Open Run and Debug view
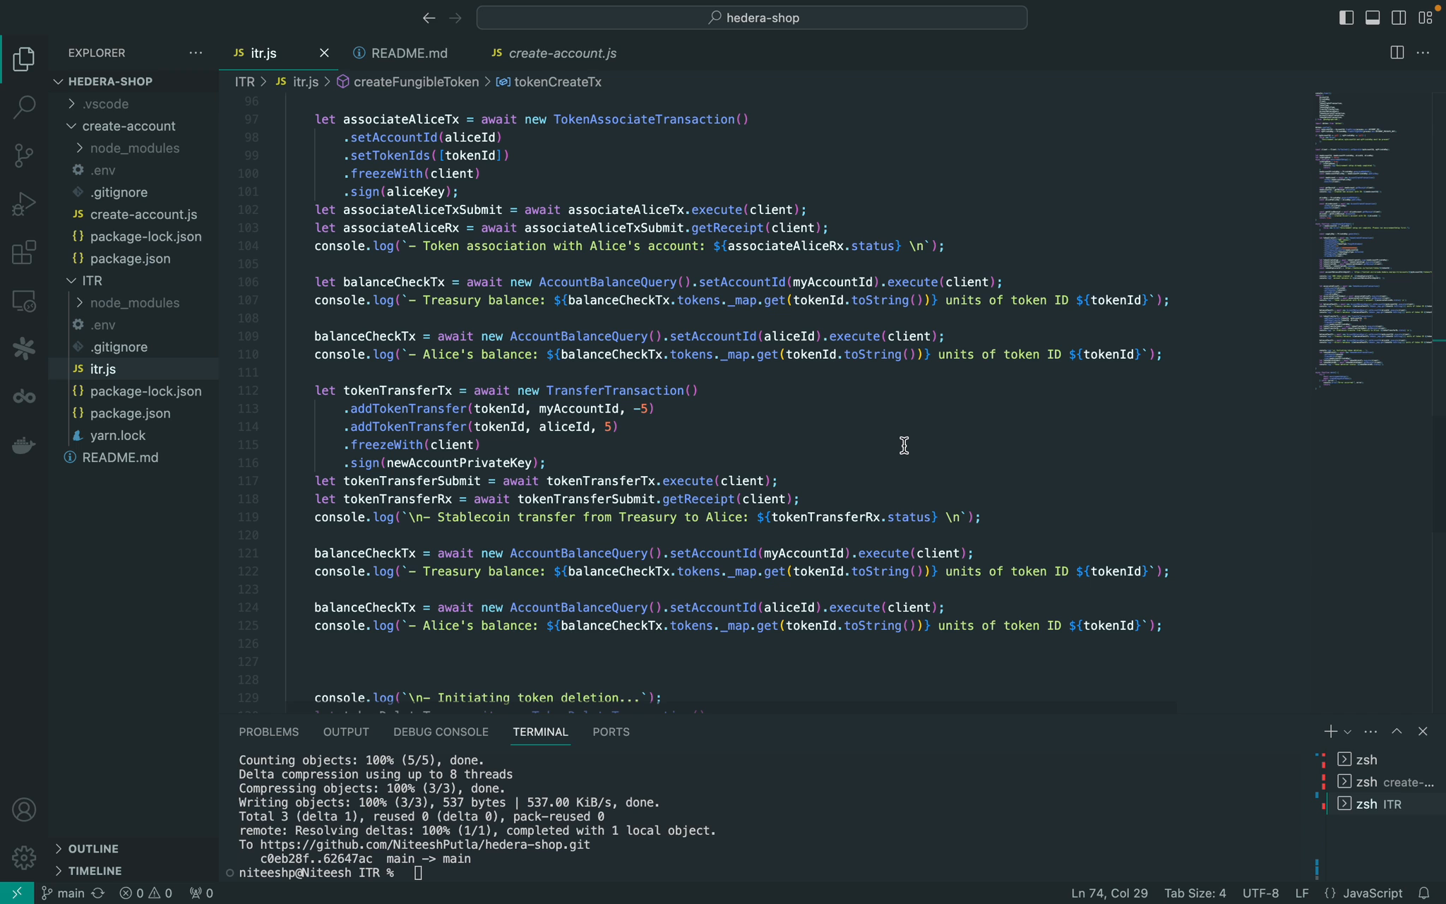Viewport: 1446px width, 904px height. click(24, 205)
